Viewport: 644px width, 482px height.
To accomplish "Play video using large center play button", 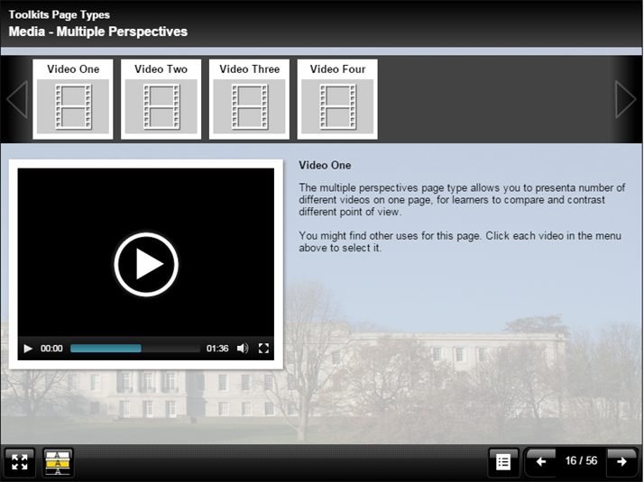I will (146, 264).
